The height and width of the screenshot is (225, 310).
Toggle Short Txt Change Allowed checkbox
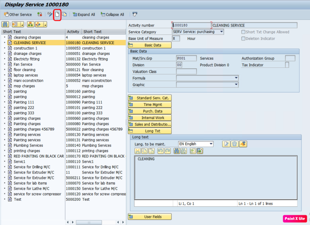click(x=243, y=32)
